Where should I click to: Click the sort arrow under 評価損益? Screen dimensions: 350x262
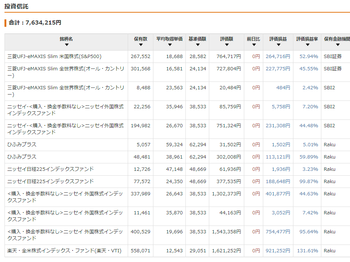(x=278, y=45)
